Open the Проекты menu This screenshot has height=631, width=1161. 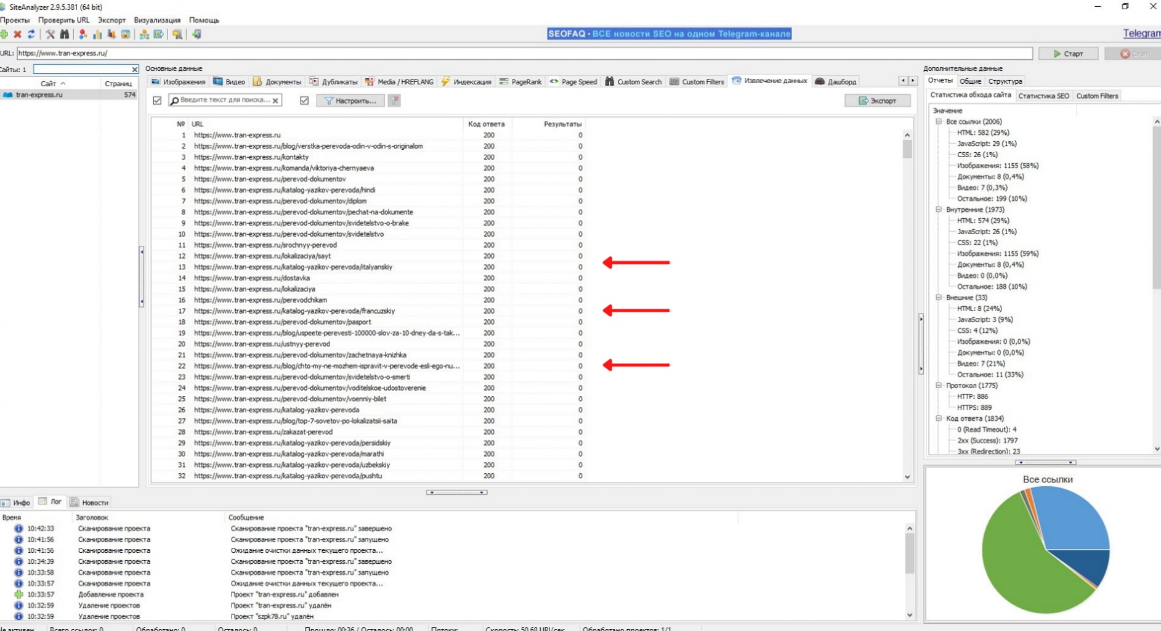click(x=15, y=20)
